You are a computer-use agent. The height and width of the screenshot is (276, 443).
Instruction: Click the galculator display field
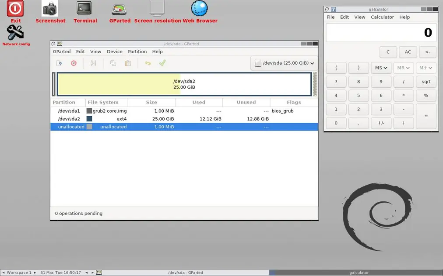(x=381, y=33)
